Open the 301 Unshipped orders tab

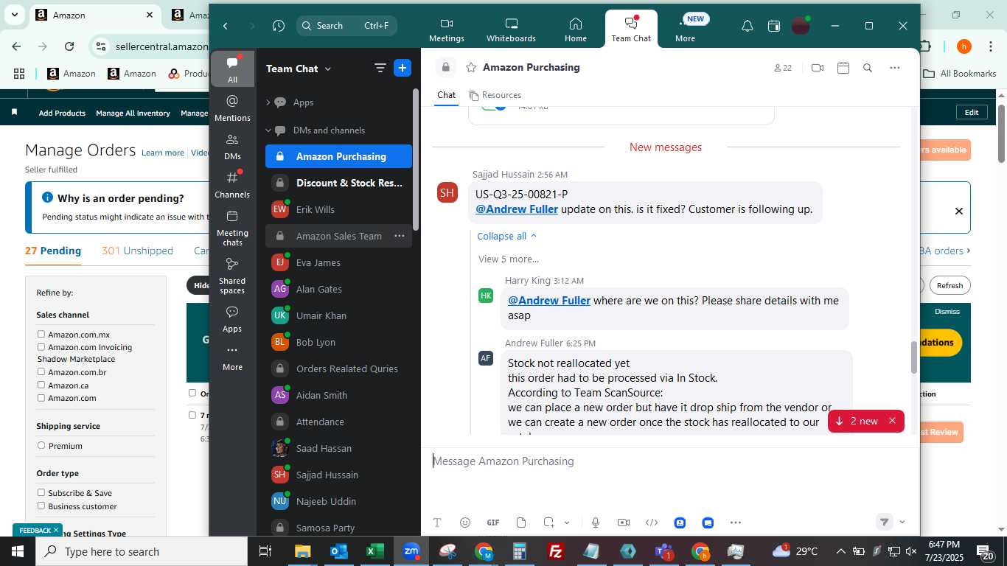(x=138, y=251)
